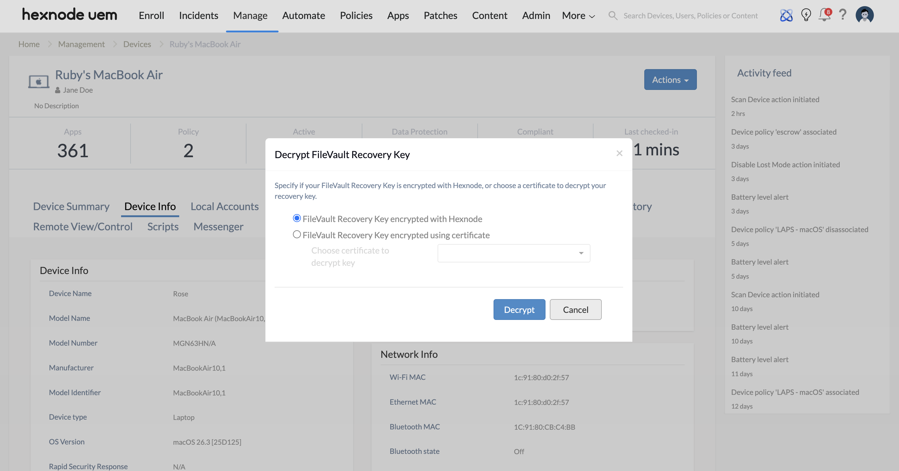This screenshot has height=471, width=899.
Task: Click 'No Description' text
Action: pyautogui.click(x=57, y=106)
